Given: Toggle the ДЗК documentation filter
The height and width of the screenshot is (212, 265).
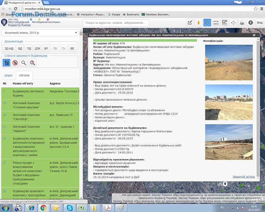Looking at the screenshot, I should click(38, 48).
